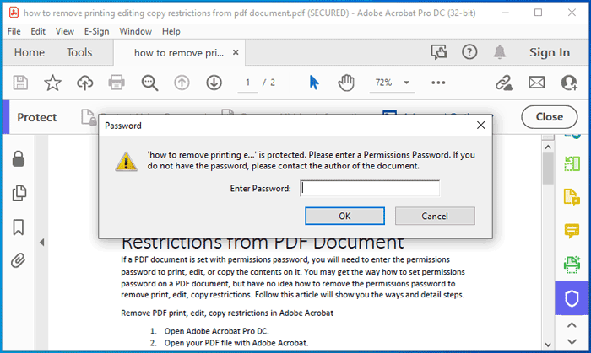
Task: Switch to the Home tab
Action: coord(29,52)
